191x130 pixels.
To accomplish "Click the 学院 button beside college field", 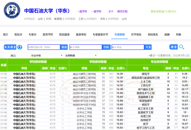I will click(106, 47).
